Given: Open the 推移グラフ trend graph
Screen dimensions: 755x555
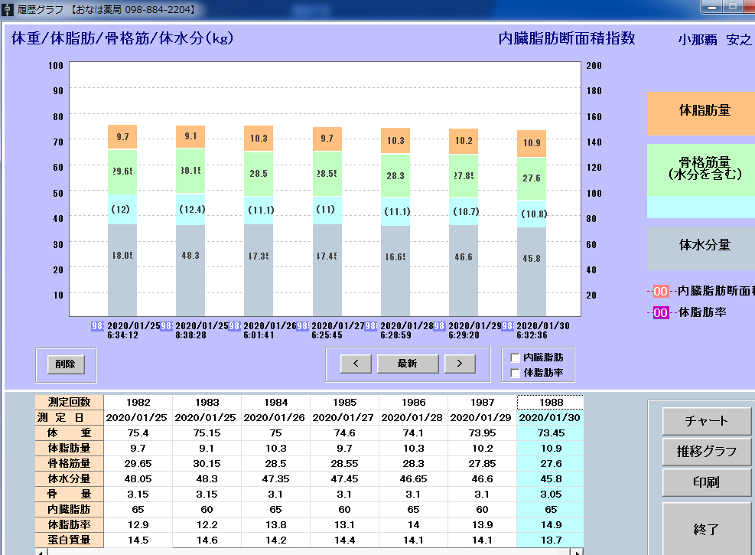Looking at the screenshot, I should 706,452.
